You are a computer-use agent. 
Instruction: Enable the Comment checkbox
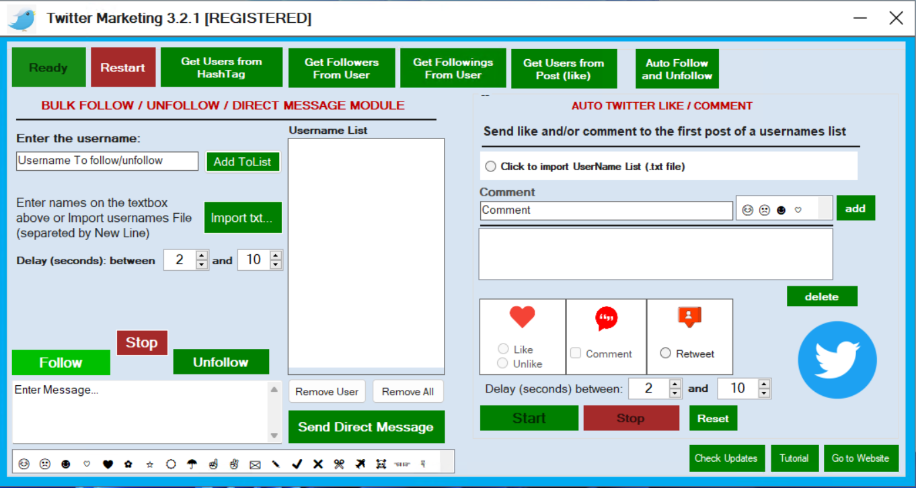(x=576, y=353)
